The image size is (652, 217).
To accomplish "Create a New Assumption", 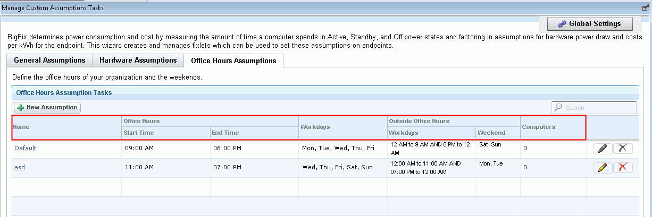I will point(47,108).
